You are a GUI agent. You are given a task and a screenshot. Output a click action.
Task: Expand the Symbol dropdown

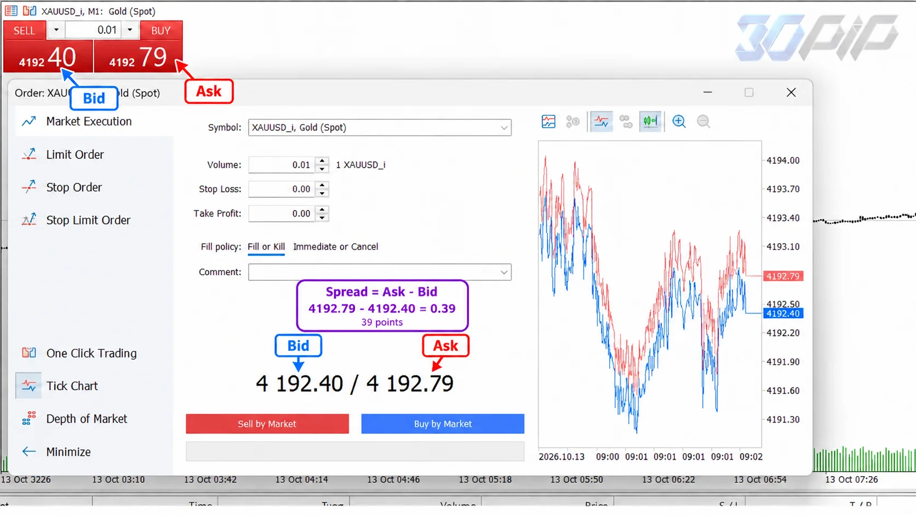click(x=503, y=128)
